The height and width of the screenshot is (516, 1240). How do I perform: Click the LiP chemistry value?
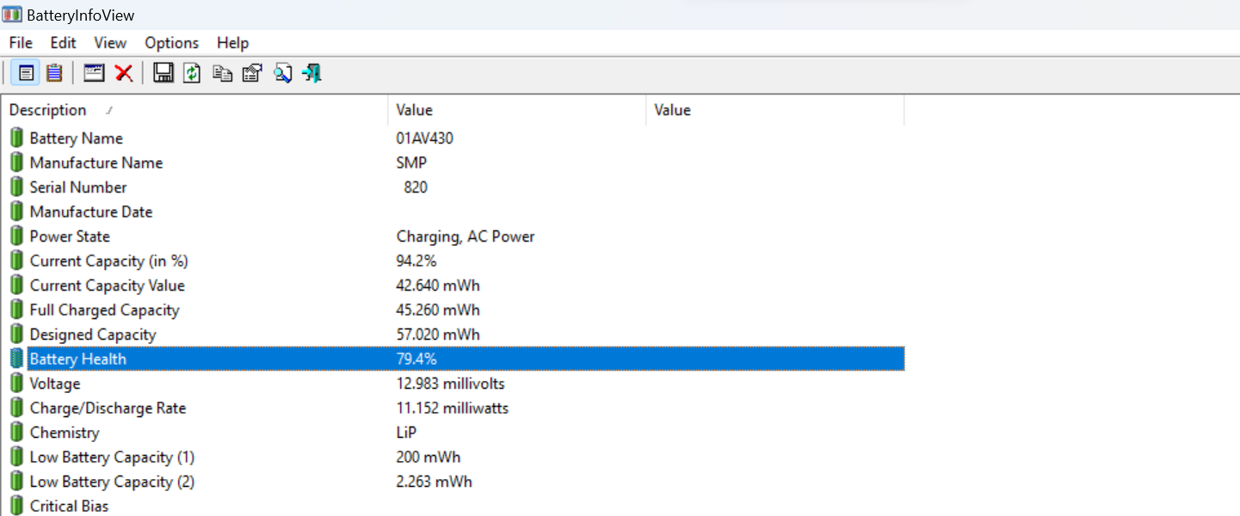point(407,433)
